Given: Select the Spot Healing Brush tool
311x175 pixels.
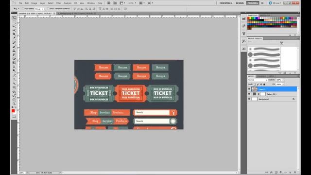Looking at the screenshot, I should coord(14,42).
